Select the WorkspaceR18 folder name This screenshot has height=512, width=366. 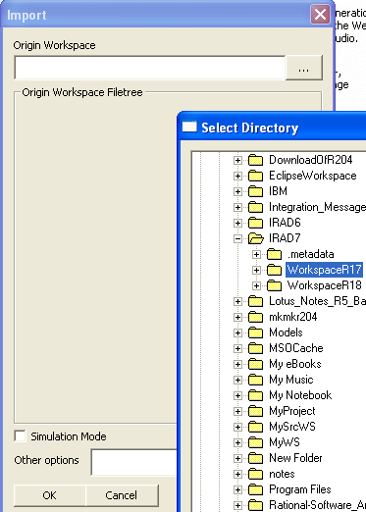(324, 285)
